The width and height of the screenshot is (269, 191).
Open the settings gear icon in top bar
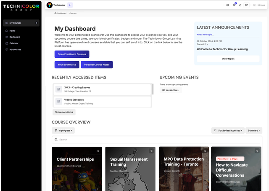[x=227, y=5]
